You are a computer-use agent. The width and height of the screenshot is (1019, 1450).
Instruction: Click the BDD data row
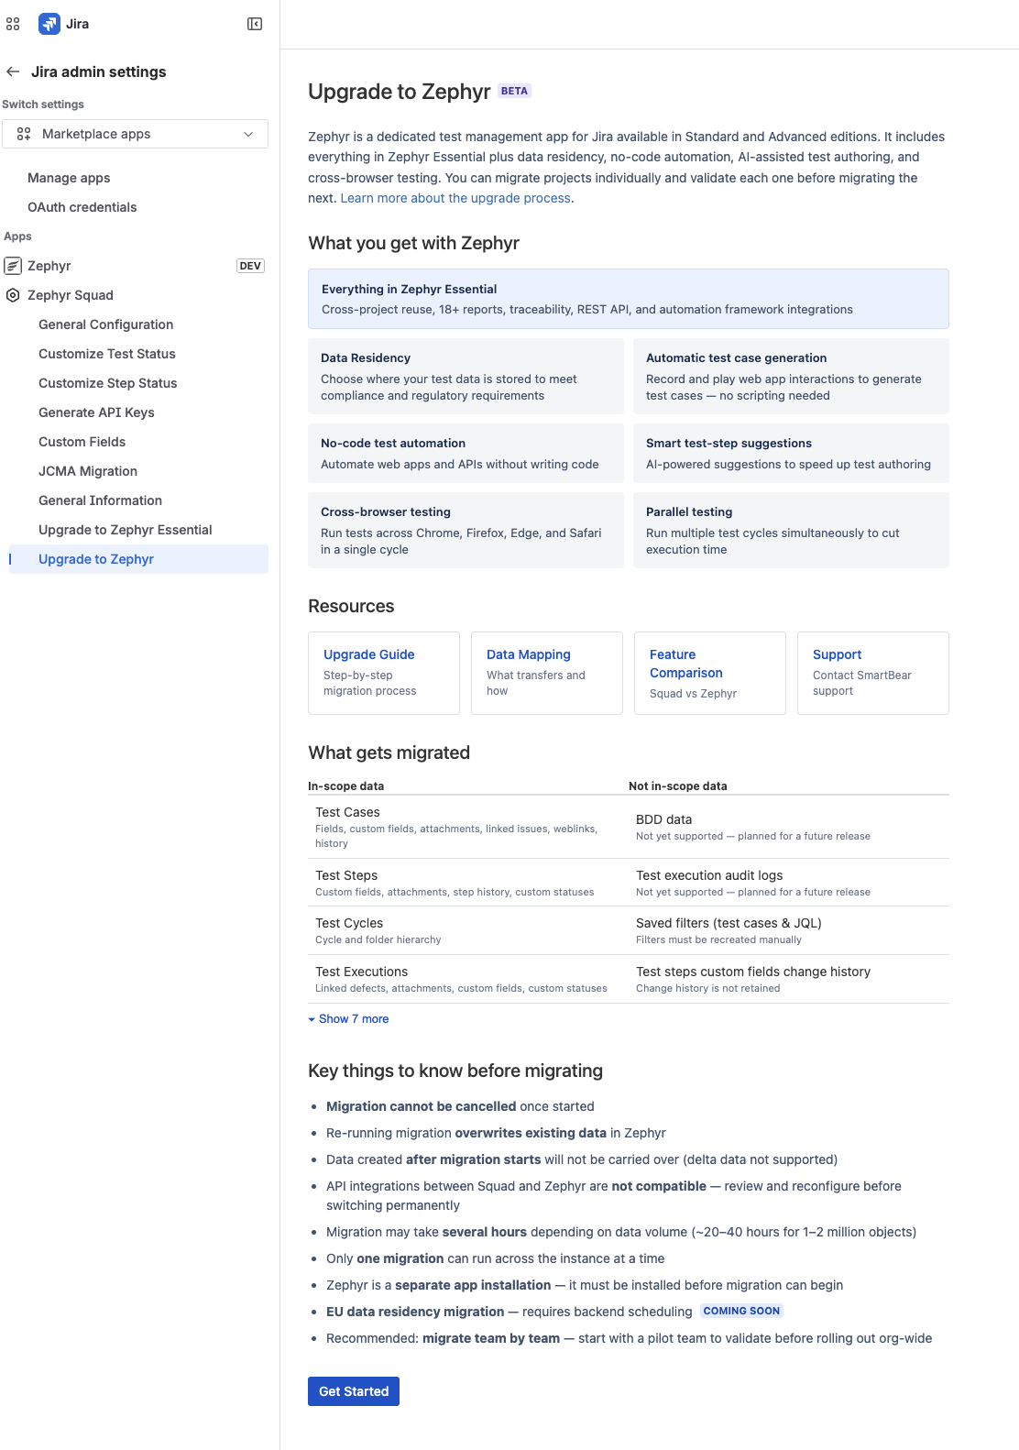pos(789,827)
